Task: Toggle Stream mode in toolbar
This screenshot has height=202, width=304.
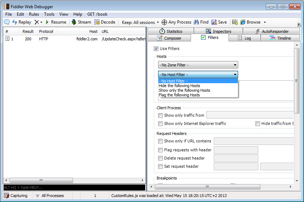Action: 82,22
